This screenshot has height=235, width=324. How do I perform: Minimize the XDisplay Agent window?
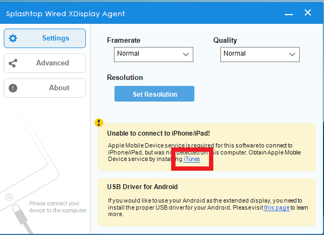coord(289,14)
